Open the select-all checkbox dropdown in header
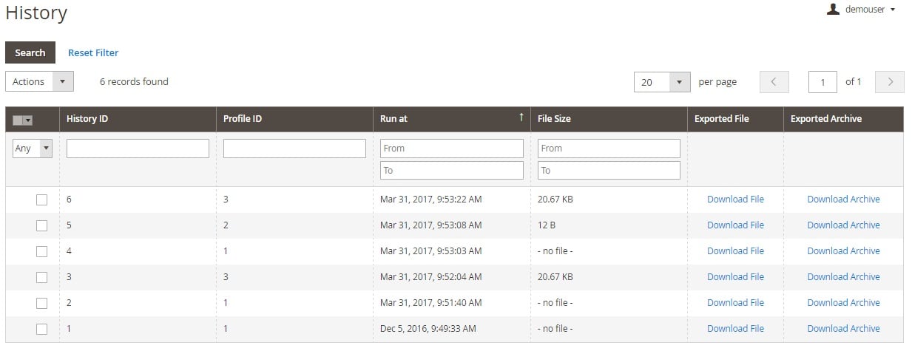 pos(23,120)
